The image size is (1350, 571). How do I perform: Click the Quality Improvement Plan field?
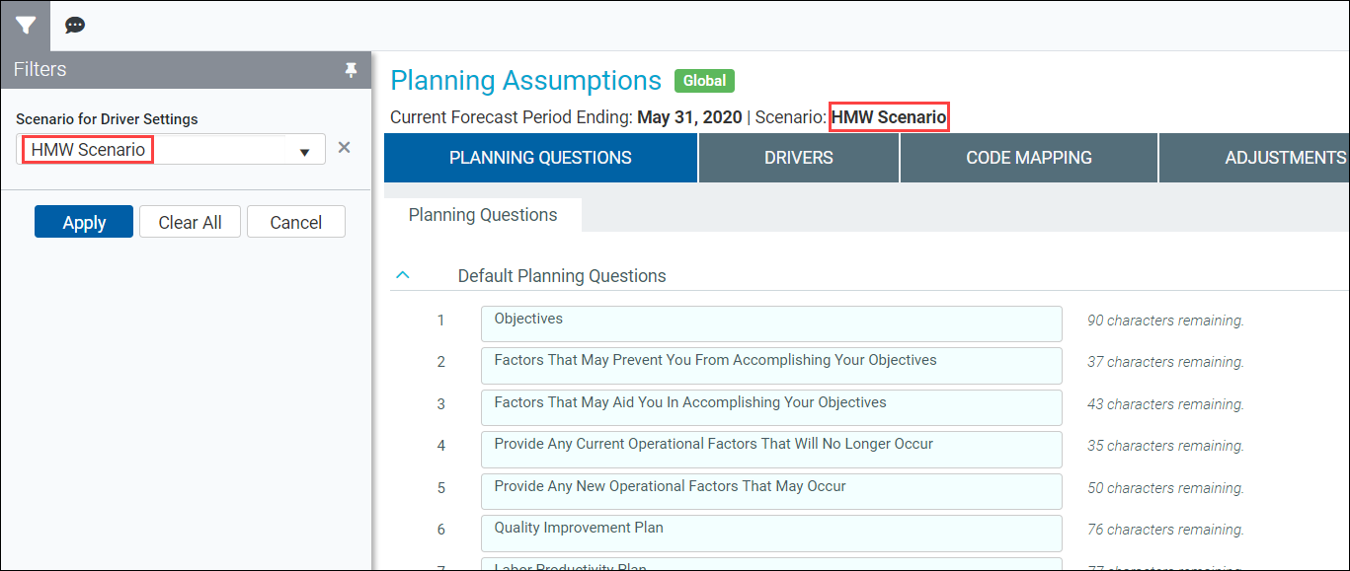[x=771, y=533]
